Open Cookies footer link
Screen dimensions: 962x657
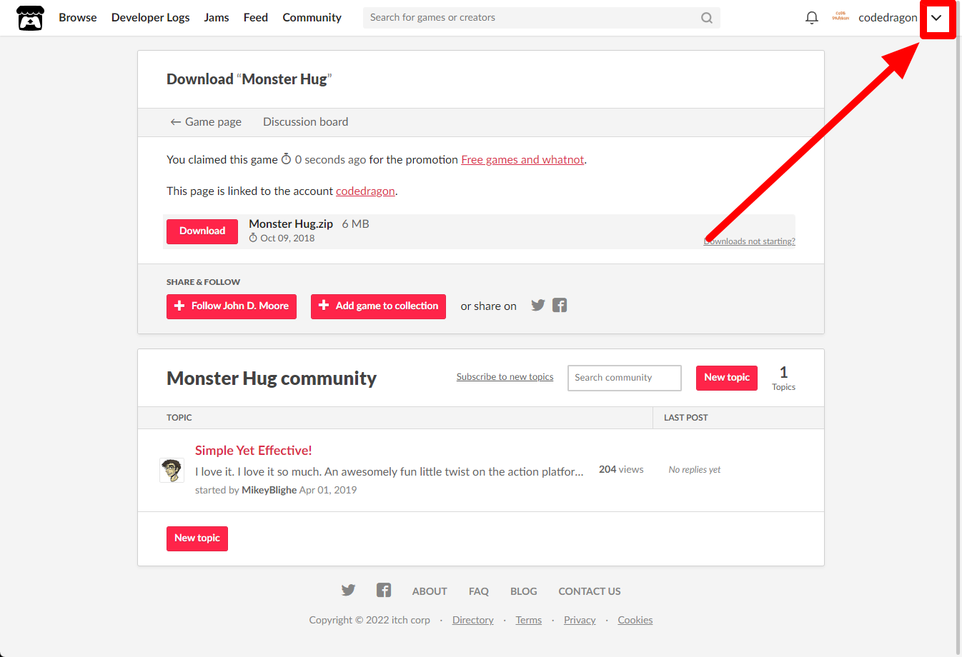635,620
